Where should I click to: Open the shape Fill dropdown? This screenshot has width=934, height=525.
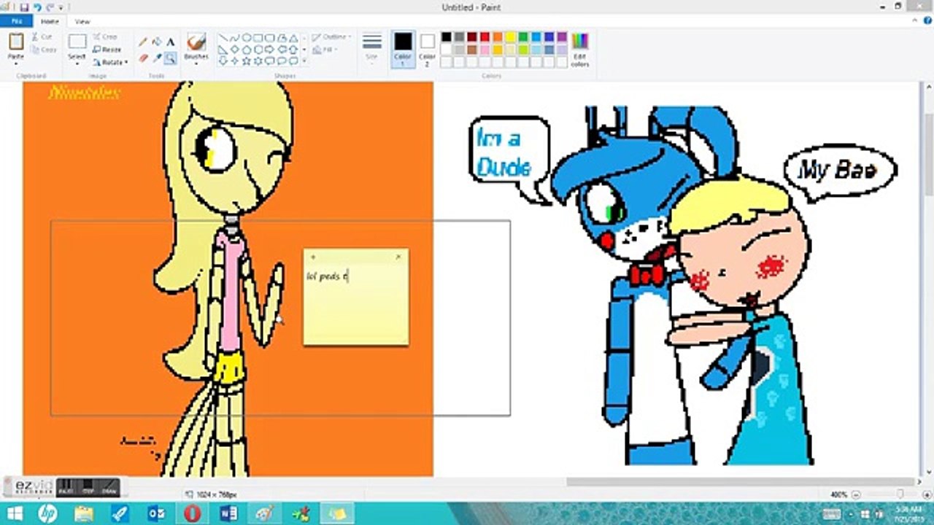(324, 50)
